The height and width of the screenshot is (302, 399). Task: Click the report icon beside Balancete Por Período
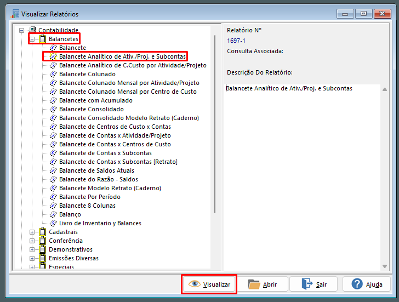tap(53, 197)
